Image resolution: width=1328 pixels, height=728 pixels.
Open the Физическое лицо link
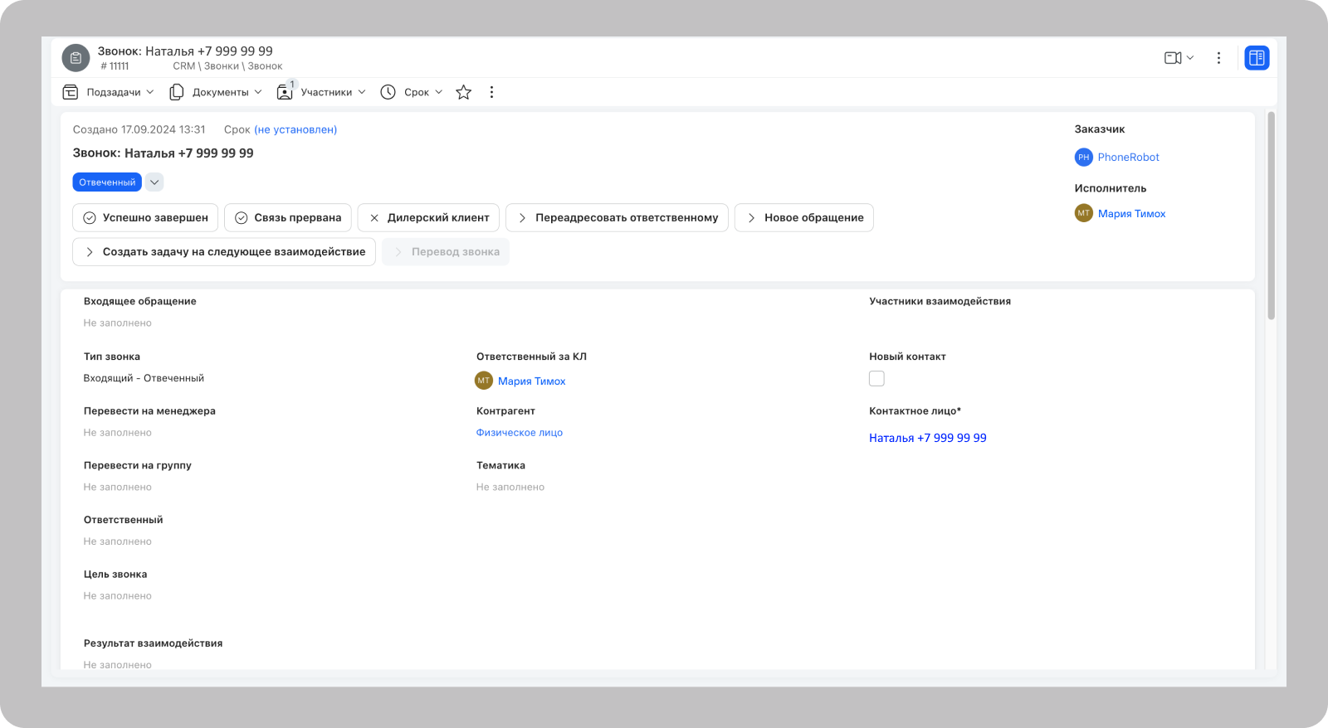pos(520,433)
